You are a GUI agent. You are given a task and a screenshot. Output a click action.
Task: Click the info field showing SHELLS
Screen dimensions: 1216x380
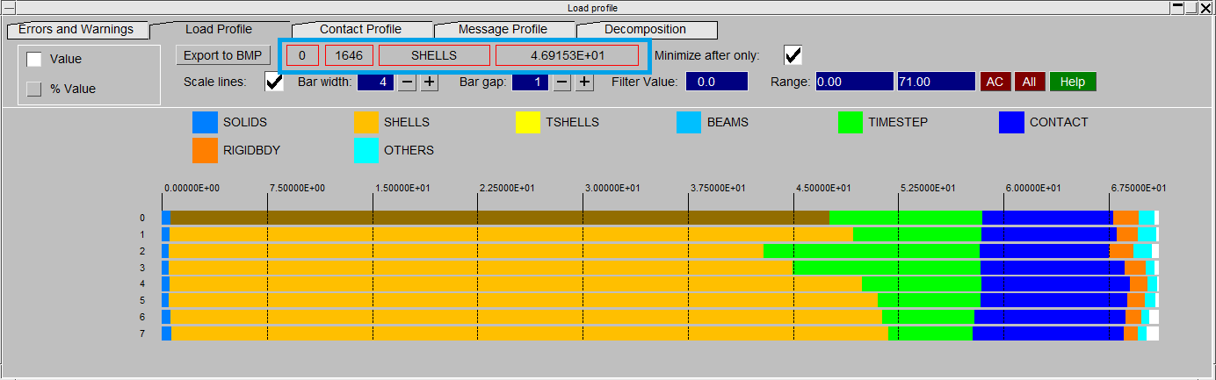tap(434, 55)
